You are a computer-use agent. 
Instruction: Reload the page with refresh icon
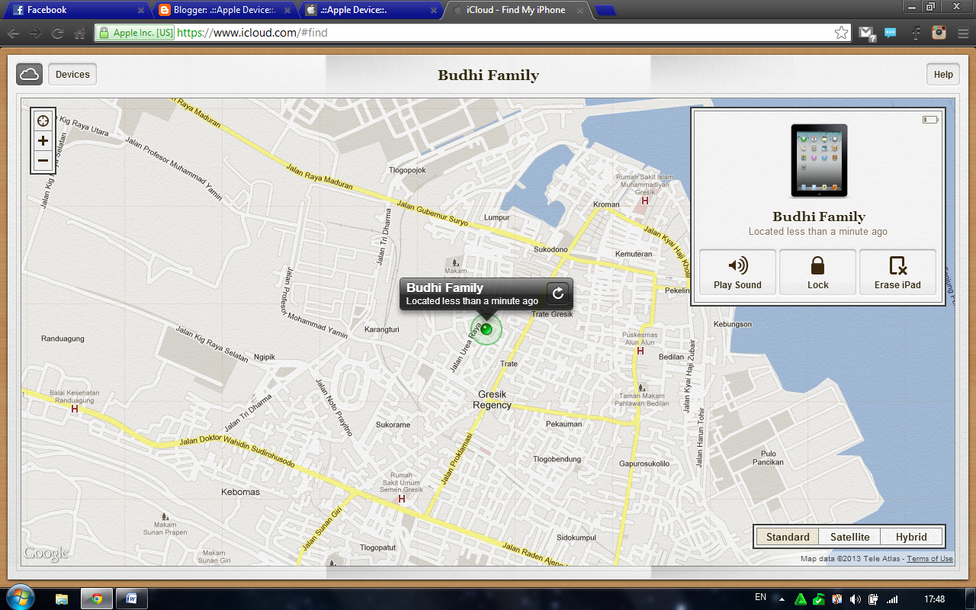57,33
